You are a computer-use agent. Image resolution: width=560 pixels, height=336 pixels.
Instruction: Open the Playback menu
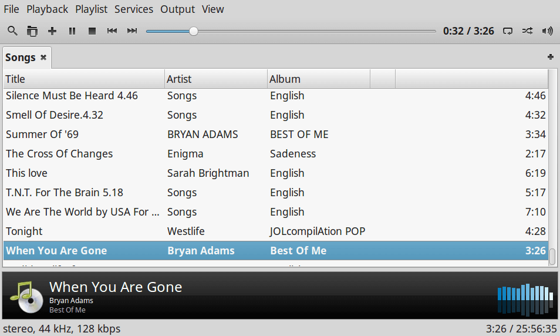(x=47, y=9)
